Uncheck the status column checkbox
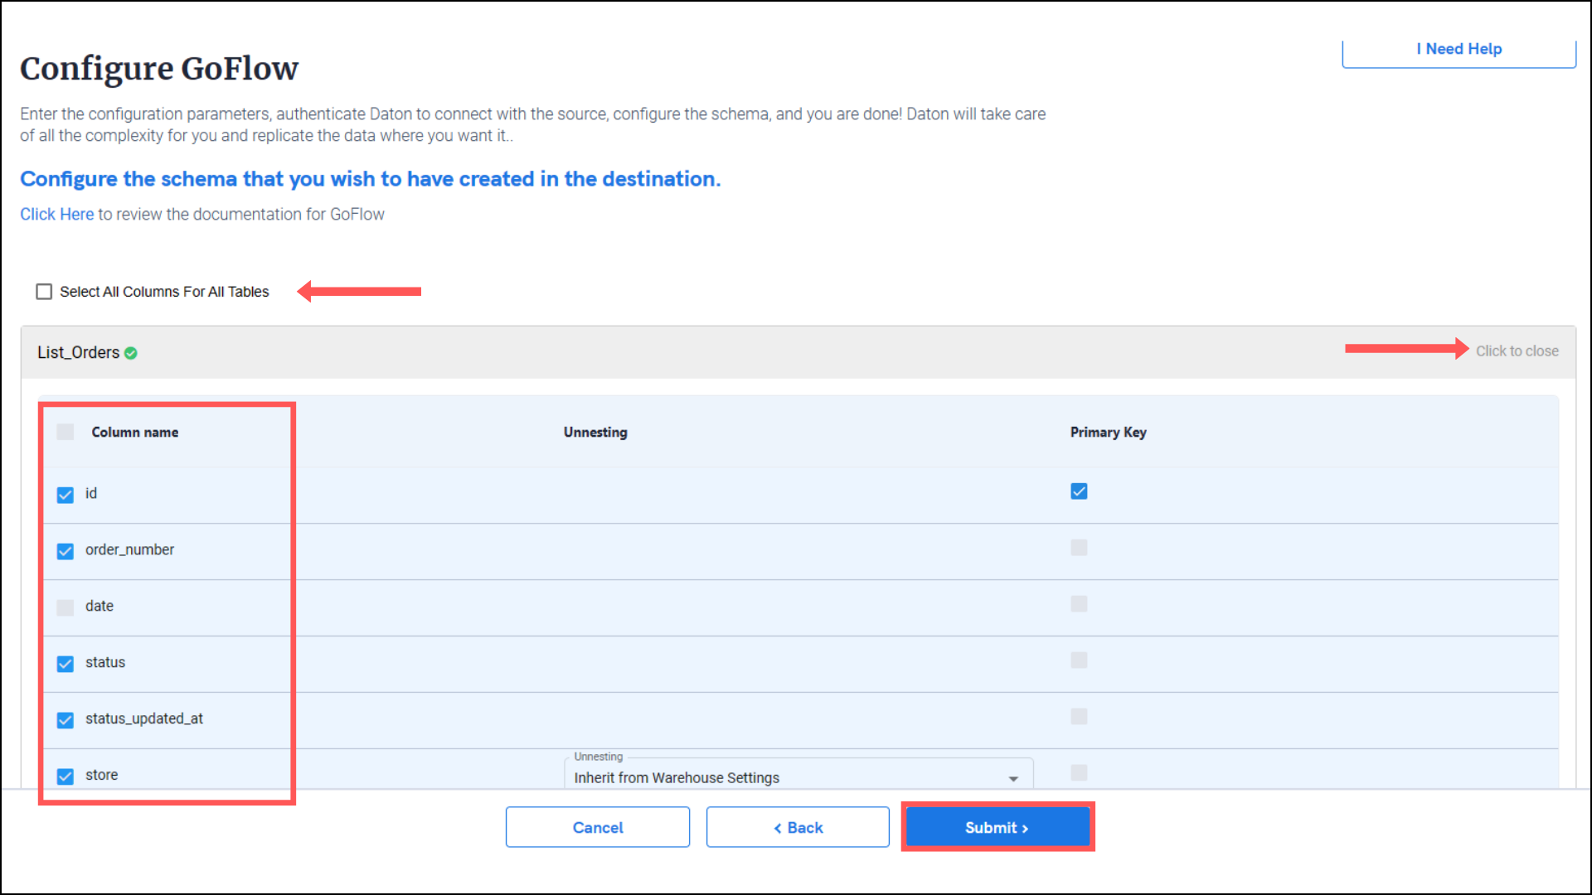The image size is (1592, 895). [66, 664]
